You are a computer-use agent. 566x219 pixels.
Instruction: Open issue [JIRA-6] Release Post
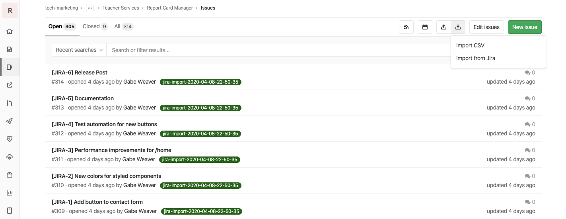point(80,72)
